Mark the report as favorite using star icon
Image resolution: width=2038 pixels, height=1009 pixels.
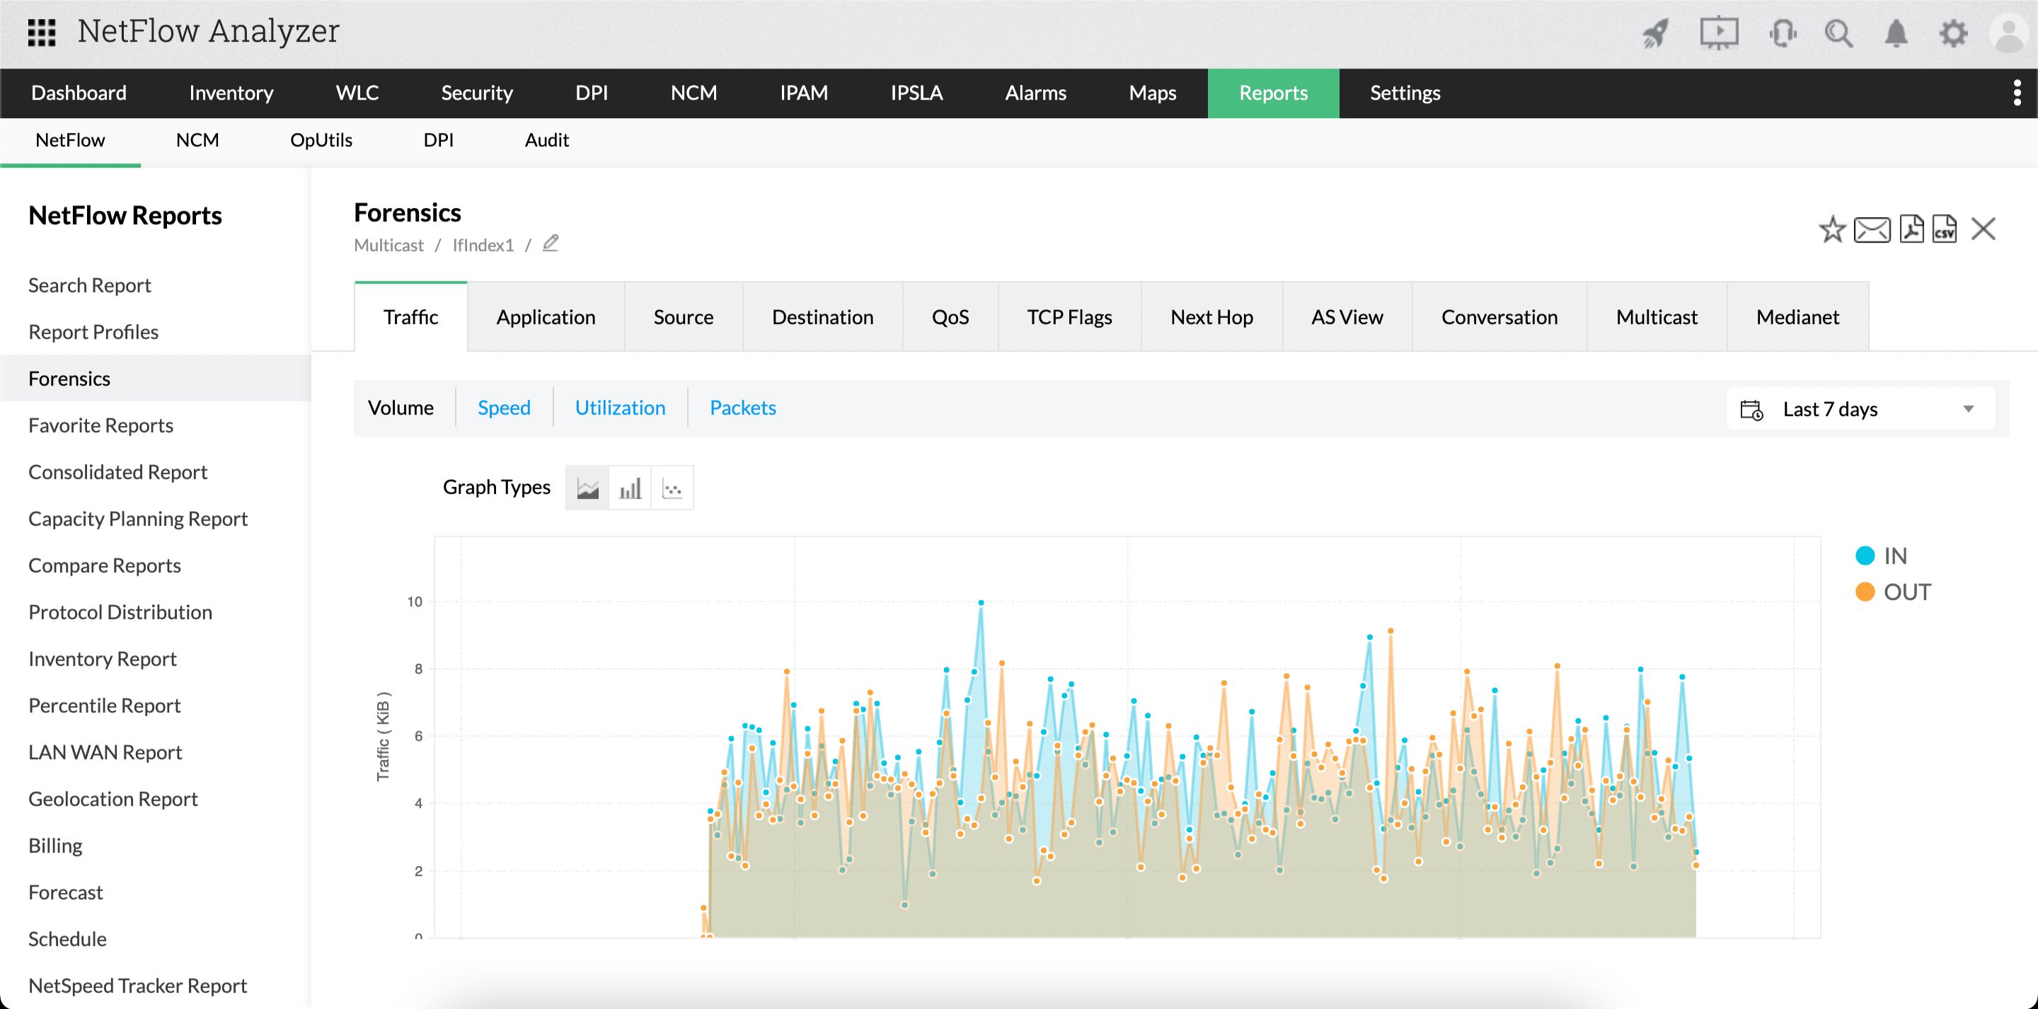[x=1831, y=229]
